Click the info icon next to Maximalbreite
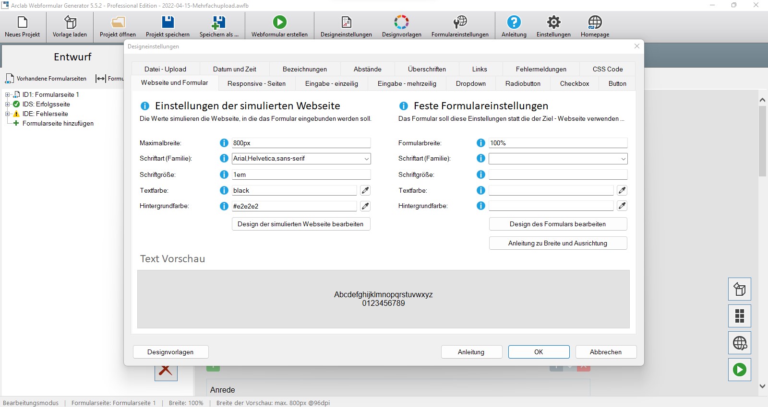The width and height of the screenshot is (768, 407). click(224, 143)
